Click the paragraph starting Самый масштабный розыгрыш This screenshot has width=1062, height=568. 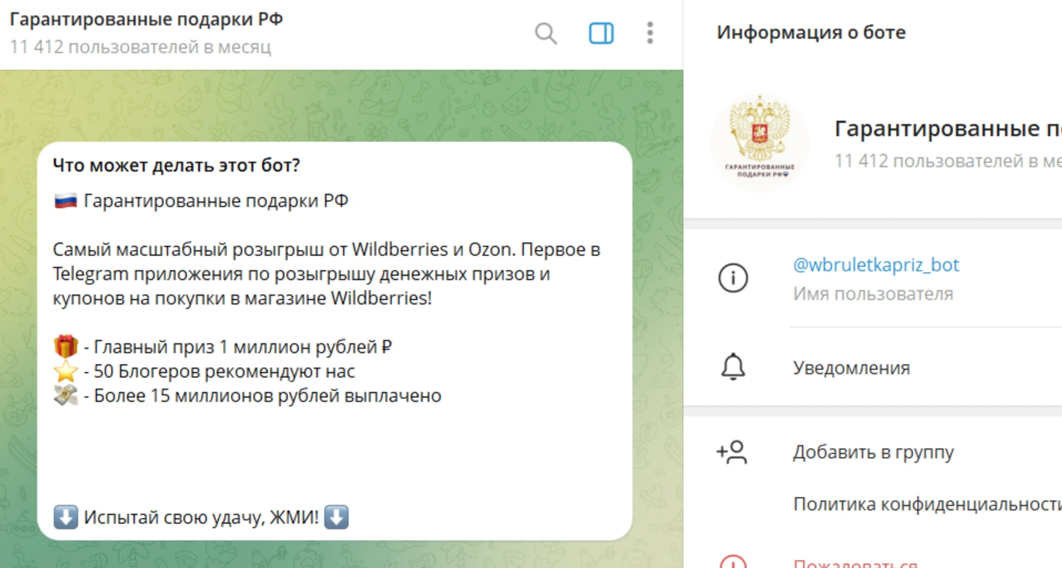(x=326, y=274)
